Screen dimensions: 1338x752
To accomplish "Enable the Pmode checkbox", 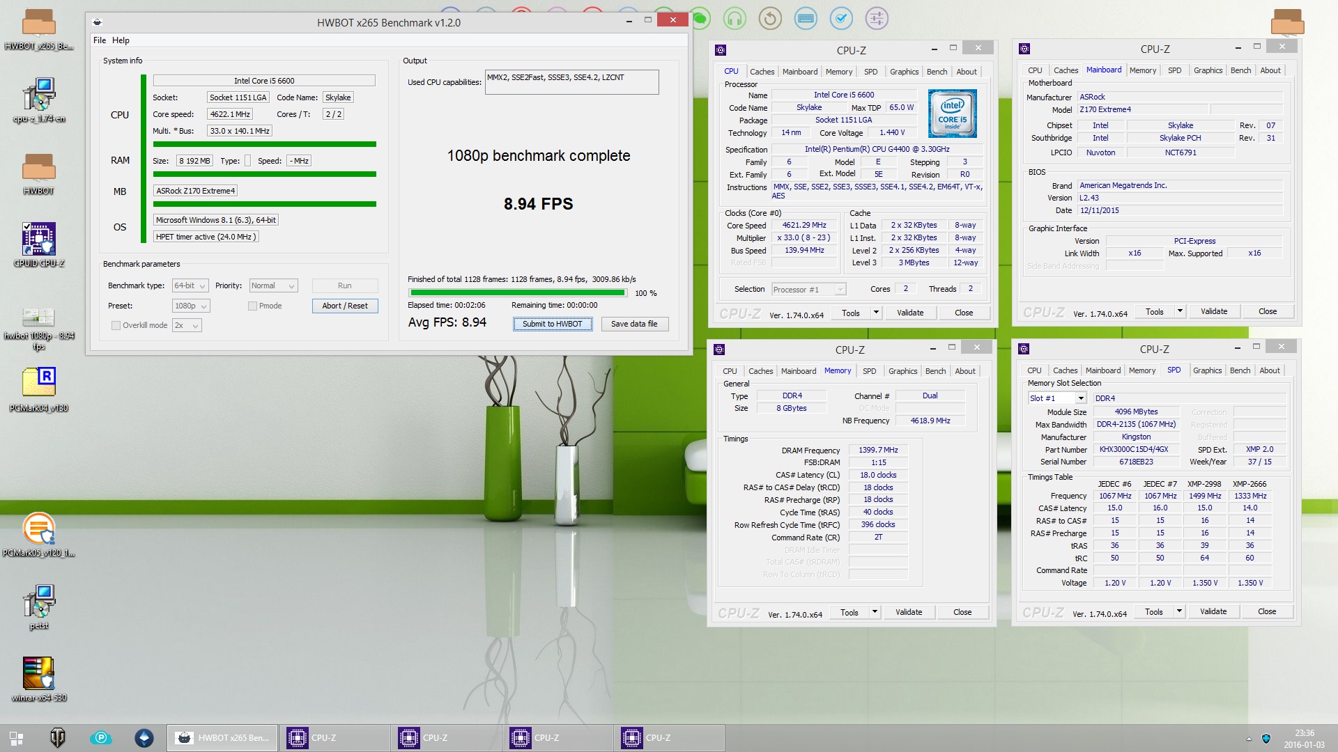I will pos(252,306).
